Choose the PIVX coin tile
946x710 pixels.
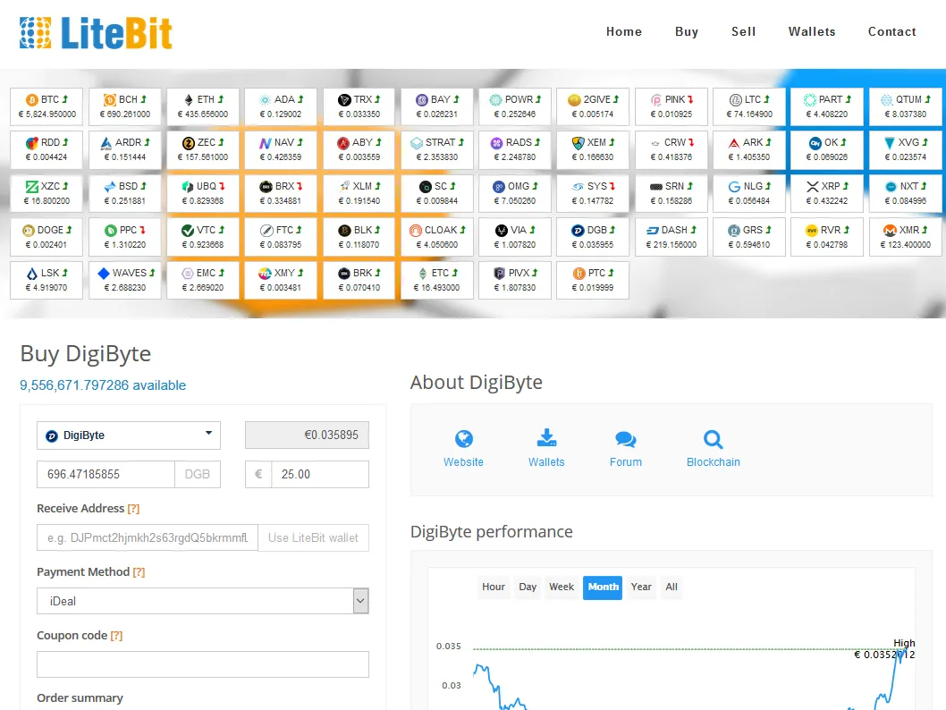click(515, 280)
